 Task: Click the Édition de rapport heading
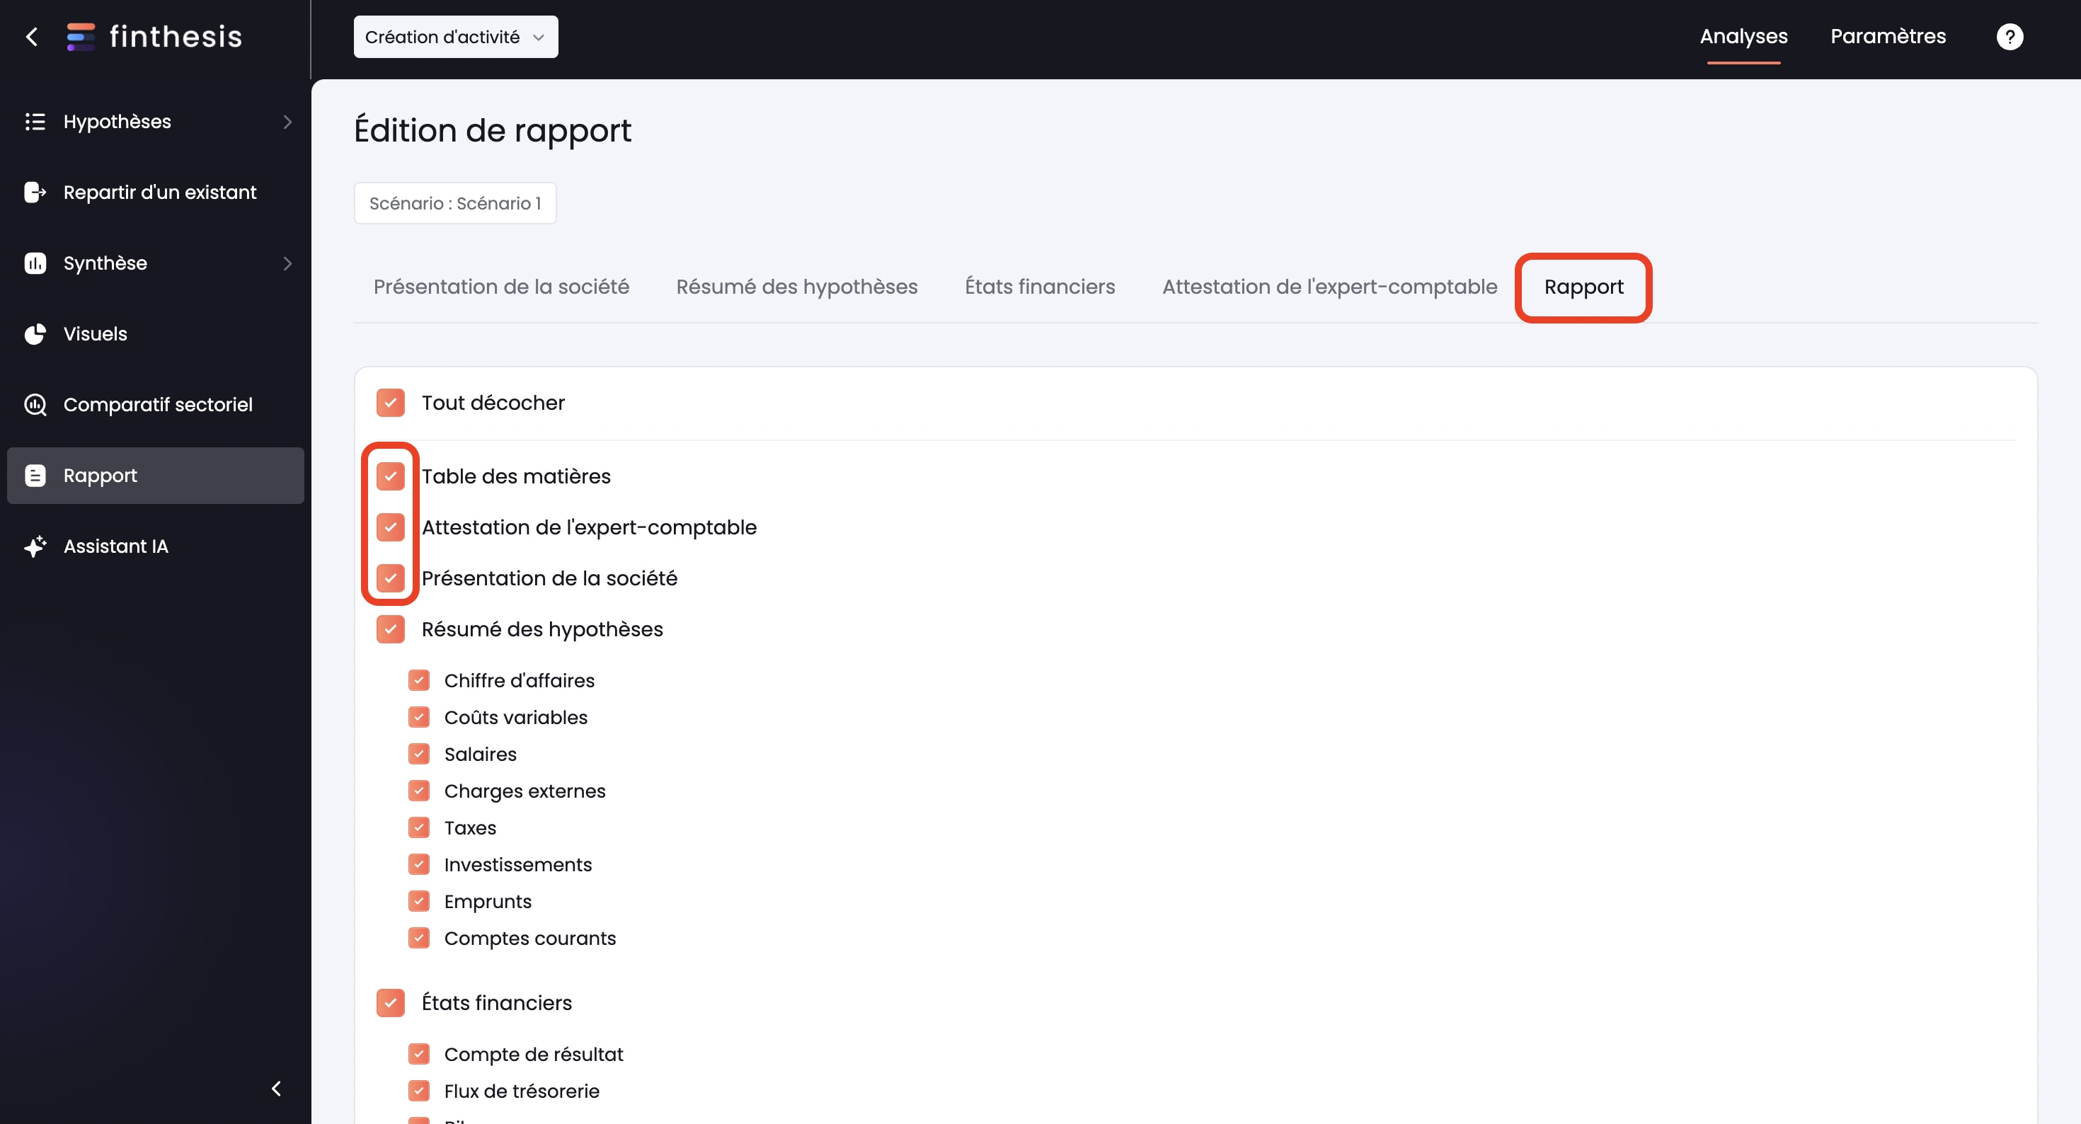(493, 131)
